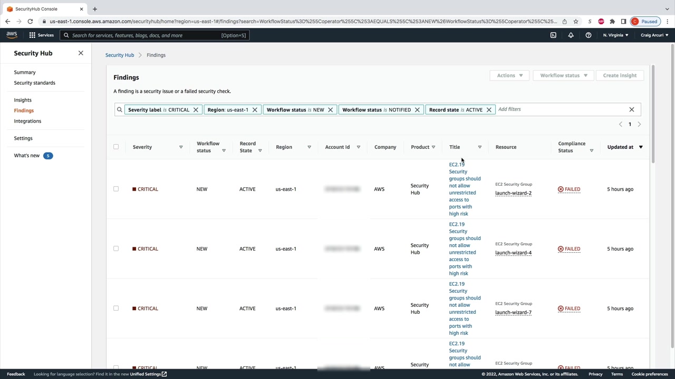Reload the page in the browser
Image resolution: width=675 pixels, height=379 pixels.
point(30,22)
